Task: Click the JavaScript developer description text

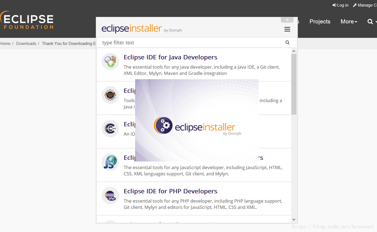Action: (x=203, y=170)
